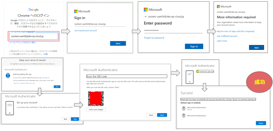The image size is (273, 131).
Task: Click the QR code image
Action: [x=96, y=98]
